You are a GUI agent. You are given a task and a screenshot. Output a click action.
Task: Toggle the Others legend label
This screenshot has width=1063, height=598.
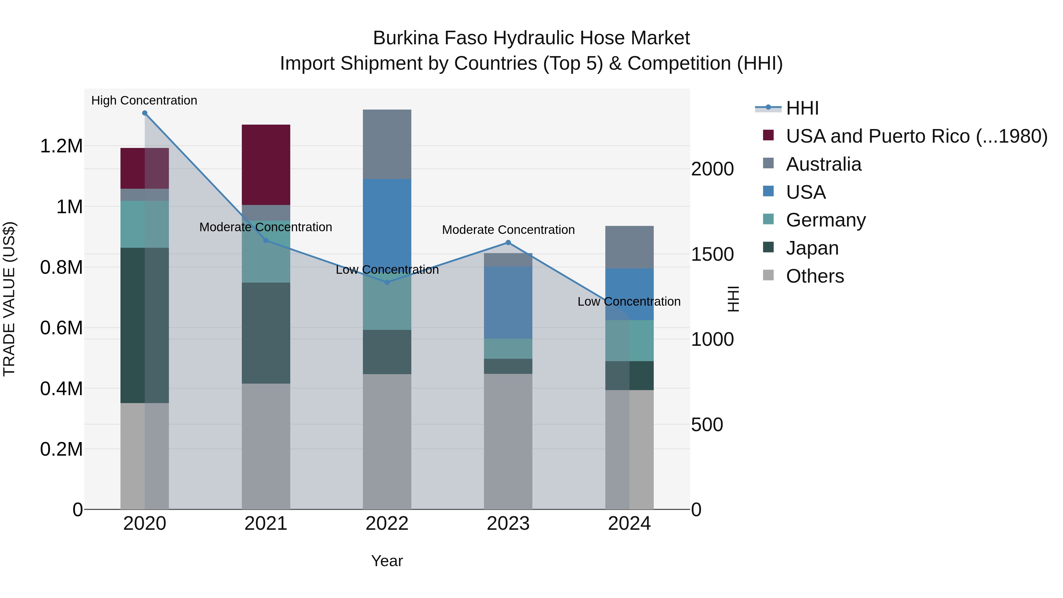point(815,276)
